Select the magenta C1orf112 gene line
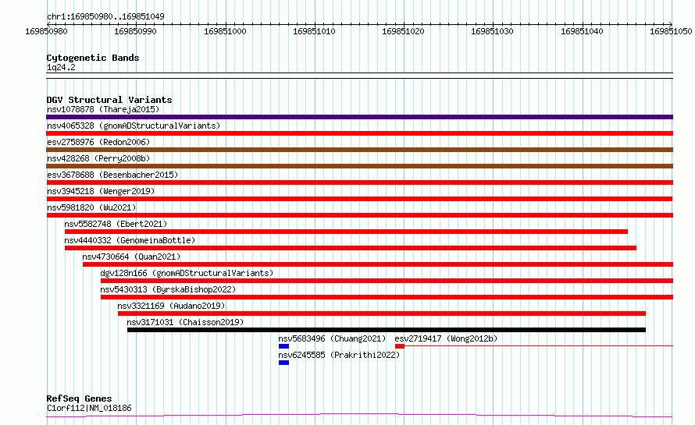 tap(359, 416)
